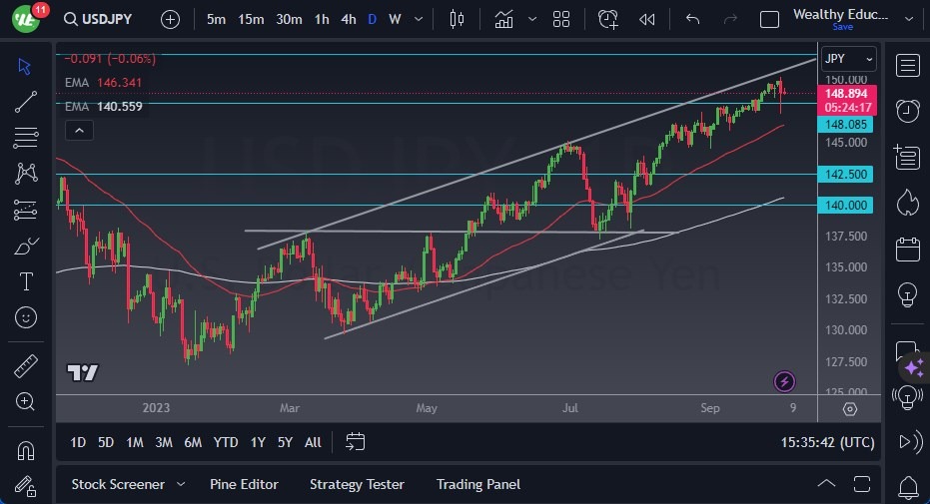Select the trend line drawing tool
Screen dimensions: 930x504
coord(26,101)
